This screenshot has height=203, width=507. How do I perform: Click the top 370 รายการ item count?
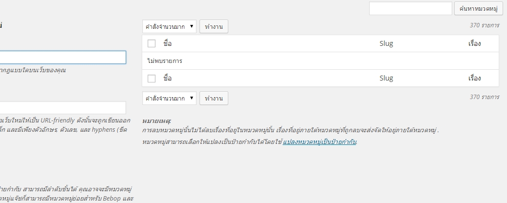tap(484, 25)
